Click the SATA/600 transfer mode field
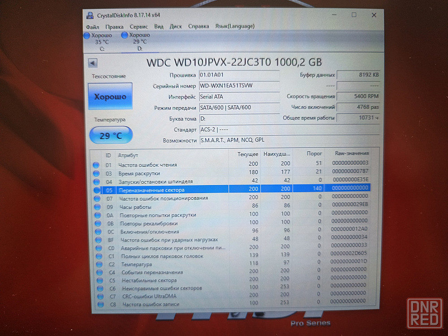This screenshot has width=448, height=336. point(239,108)
